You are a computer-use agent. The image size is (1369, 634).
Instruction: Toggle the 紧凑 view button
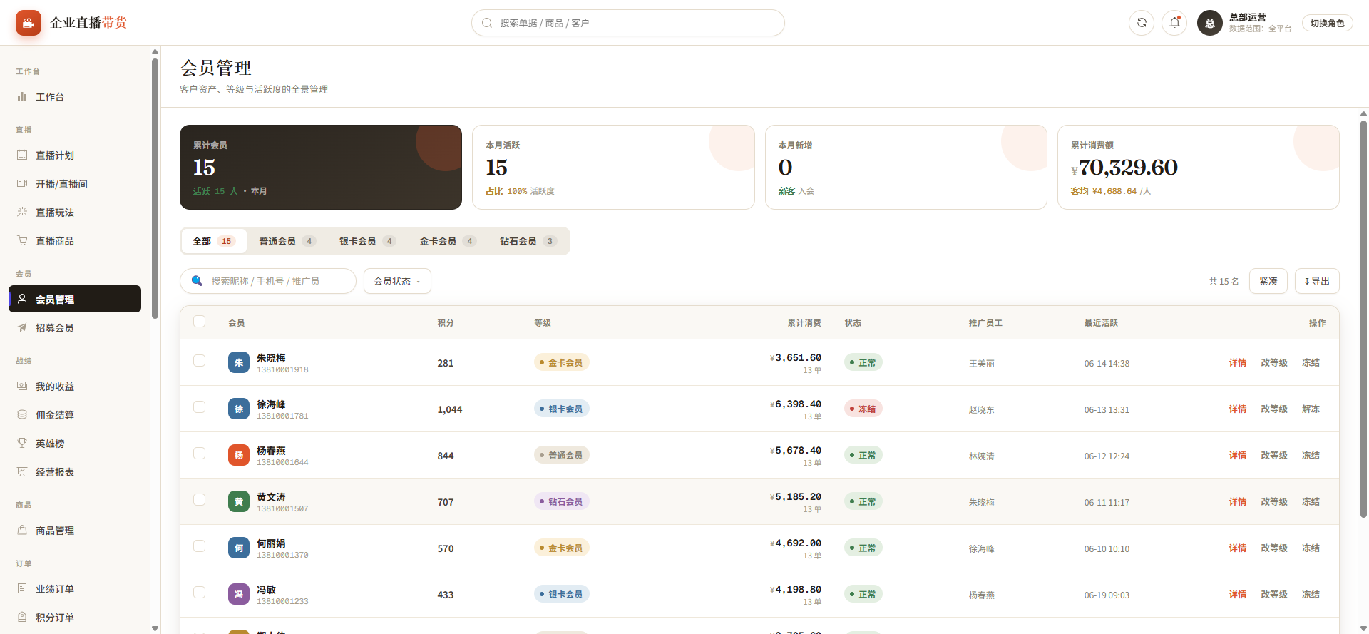[x=1268, y=281]
